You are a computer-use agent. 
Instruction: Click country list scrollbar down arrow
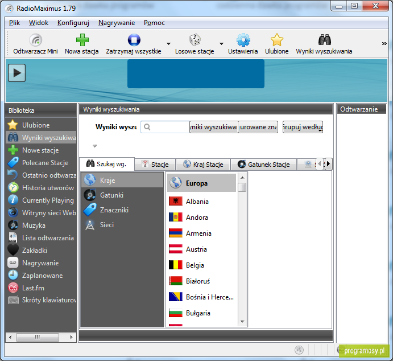click(x=242, y=321)
